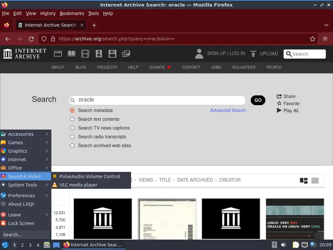Expand the Games submenu

pyautogui.click(x=25, y=143)
